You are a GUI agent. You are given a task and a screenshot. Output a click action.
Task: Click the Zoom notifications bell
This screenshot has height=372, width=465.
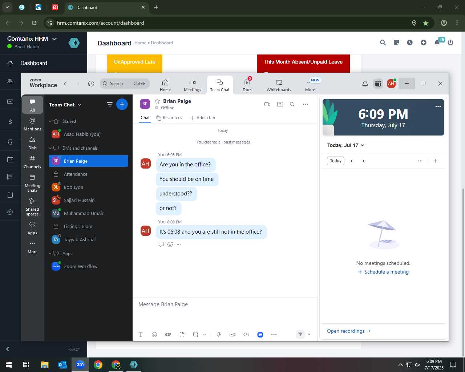[x=365, y=84]
